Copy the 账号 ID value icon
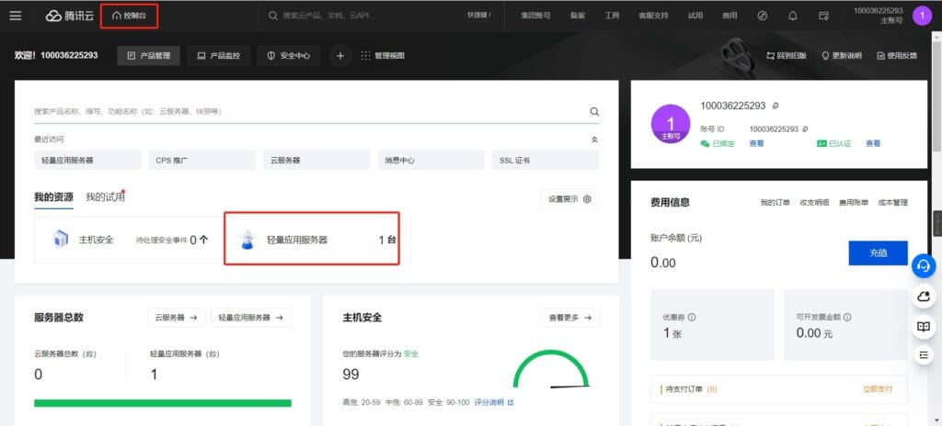Viewport: 942px width, 426px height. (x=805, y=129)
